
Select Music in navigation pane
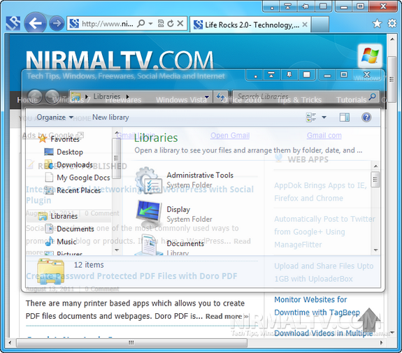coord(61,242)
